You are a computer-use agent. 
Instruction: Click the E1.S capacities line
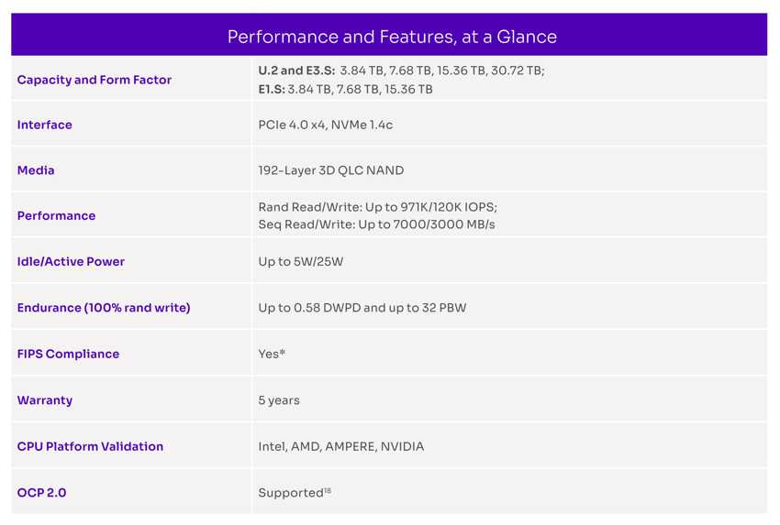click(x=345, y=90)
